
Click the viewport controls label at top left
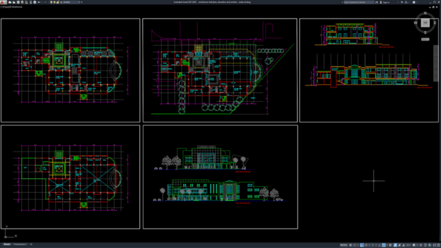[11, 7]
